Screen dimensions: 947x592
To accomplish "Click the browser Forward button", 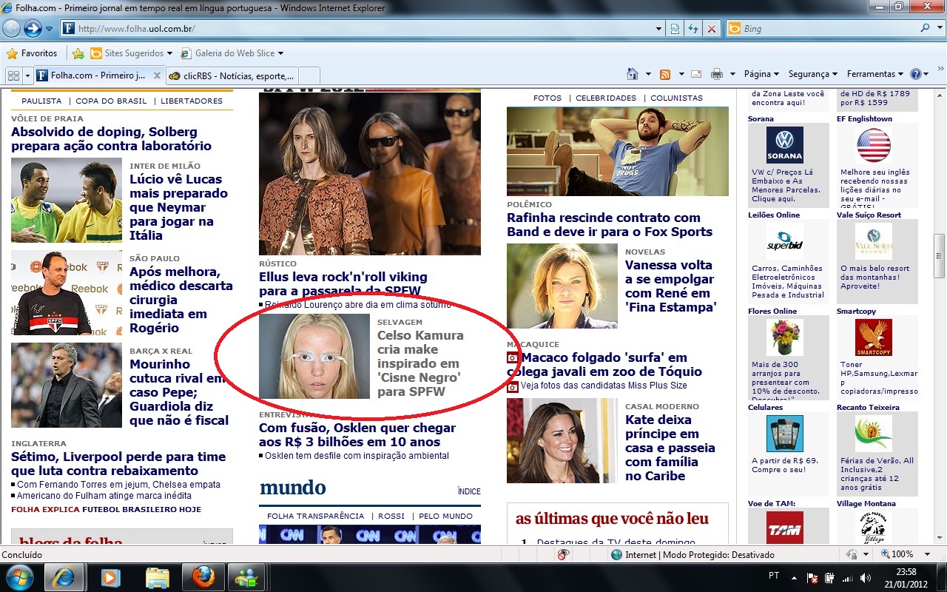I will [33, 29].
